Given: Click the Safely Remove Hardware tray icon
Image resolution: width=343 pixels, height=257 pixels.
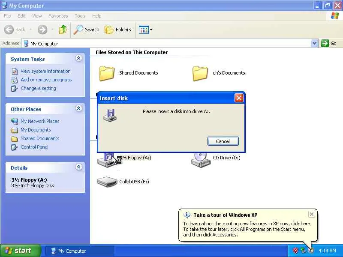Looking at the screenshot, I should tap(303, 251).
